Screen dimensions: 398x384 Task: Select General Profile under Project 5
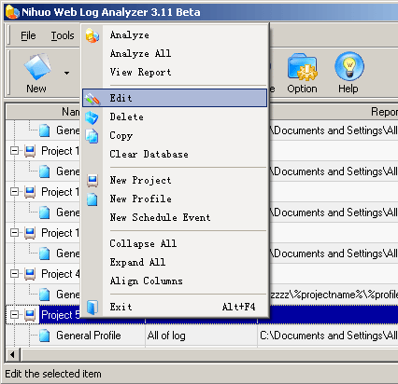[x=89, y=336]
